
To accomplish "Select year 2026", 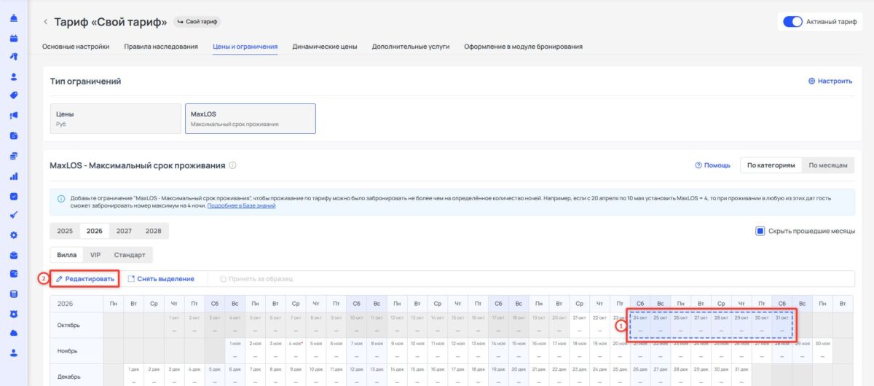I will (x=95, y=231).
